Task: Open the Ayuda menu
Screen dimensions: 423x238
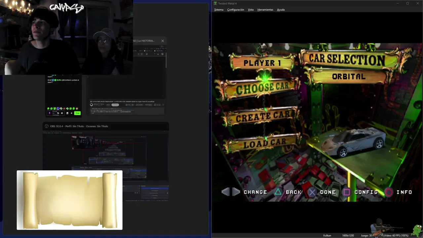Action: click(x=281, y=10)
